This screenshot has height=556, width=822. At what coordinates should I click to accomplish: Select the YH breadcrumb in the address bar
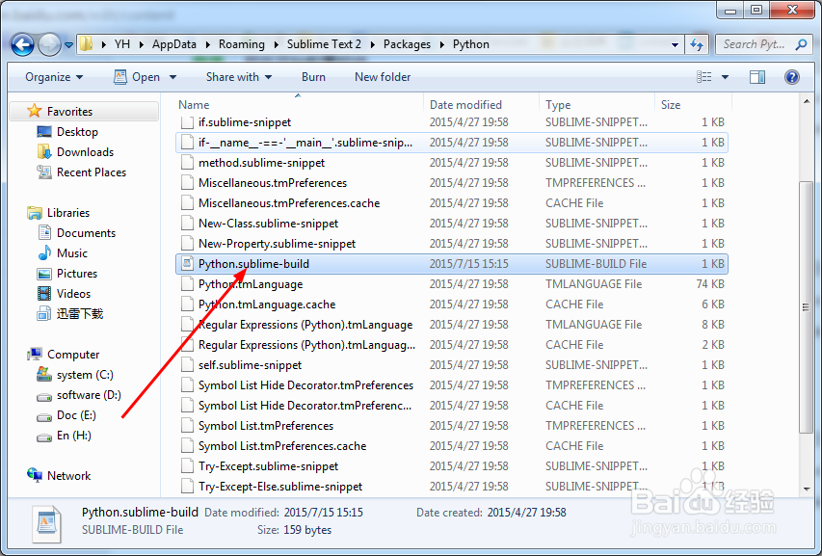coord(122,44)
